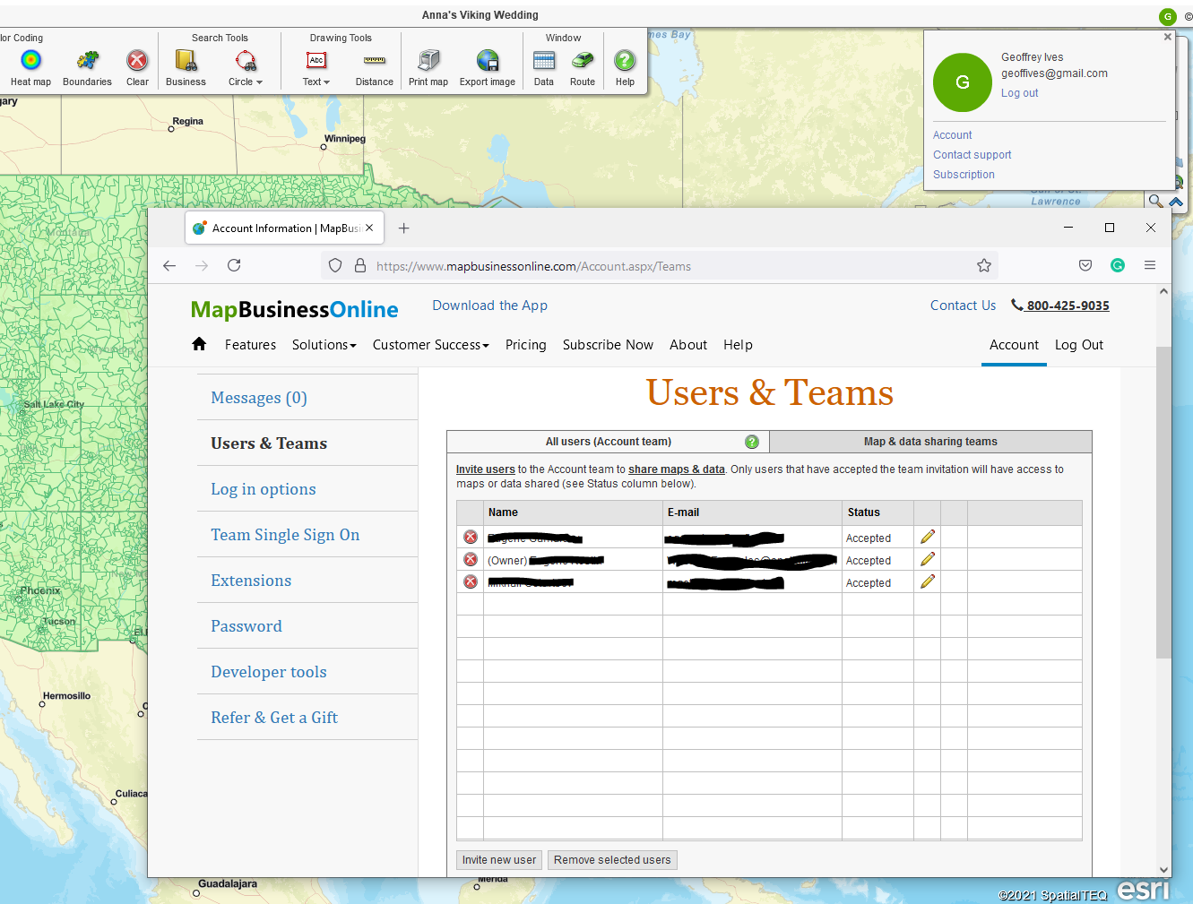The height and width of the screenshot is (904, 1193).
Task: Open Customer Success dropdown menu
Action: pyautogui.click(x=431, y=345)
